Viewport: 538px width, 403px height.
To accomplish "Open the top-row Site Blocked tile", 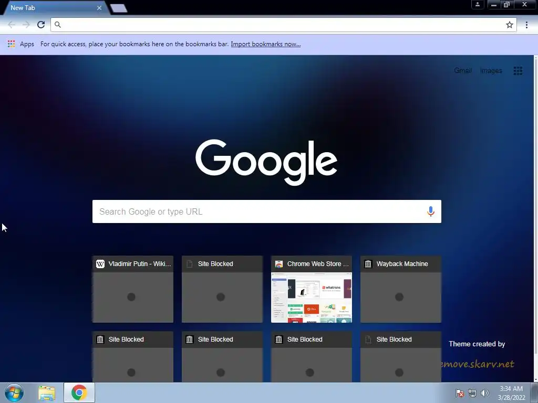I will (x=222, y=289).
